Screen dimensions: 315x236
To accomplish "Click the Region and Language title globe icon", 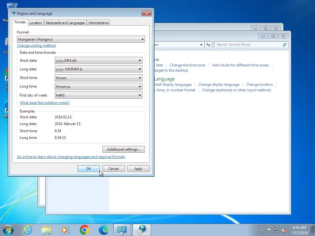I will click(14, 13).
